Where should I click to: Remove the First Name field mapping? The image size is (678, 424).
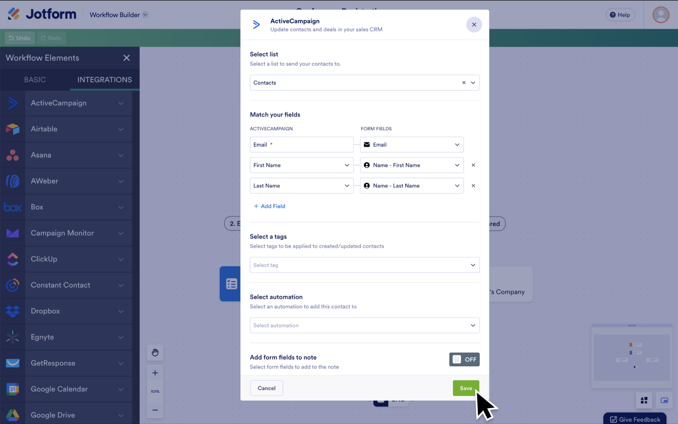474,165
